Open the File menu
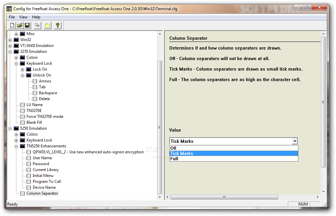336x216 pixels. [12, 17]
